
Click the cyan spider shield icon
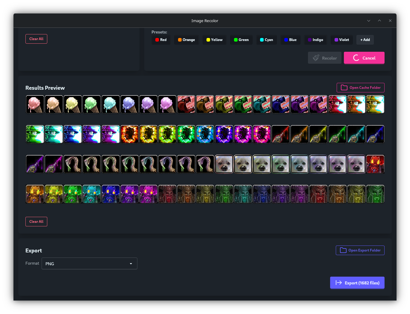pyautogui.click(x=205, y=134)
